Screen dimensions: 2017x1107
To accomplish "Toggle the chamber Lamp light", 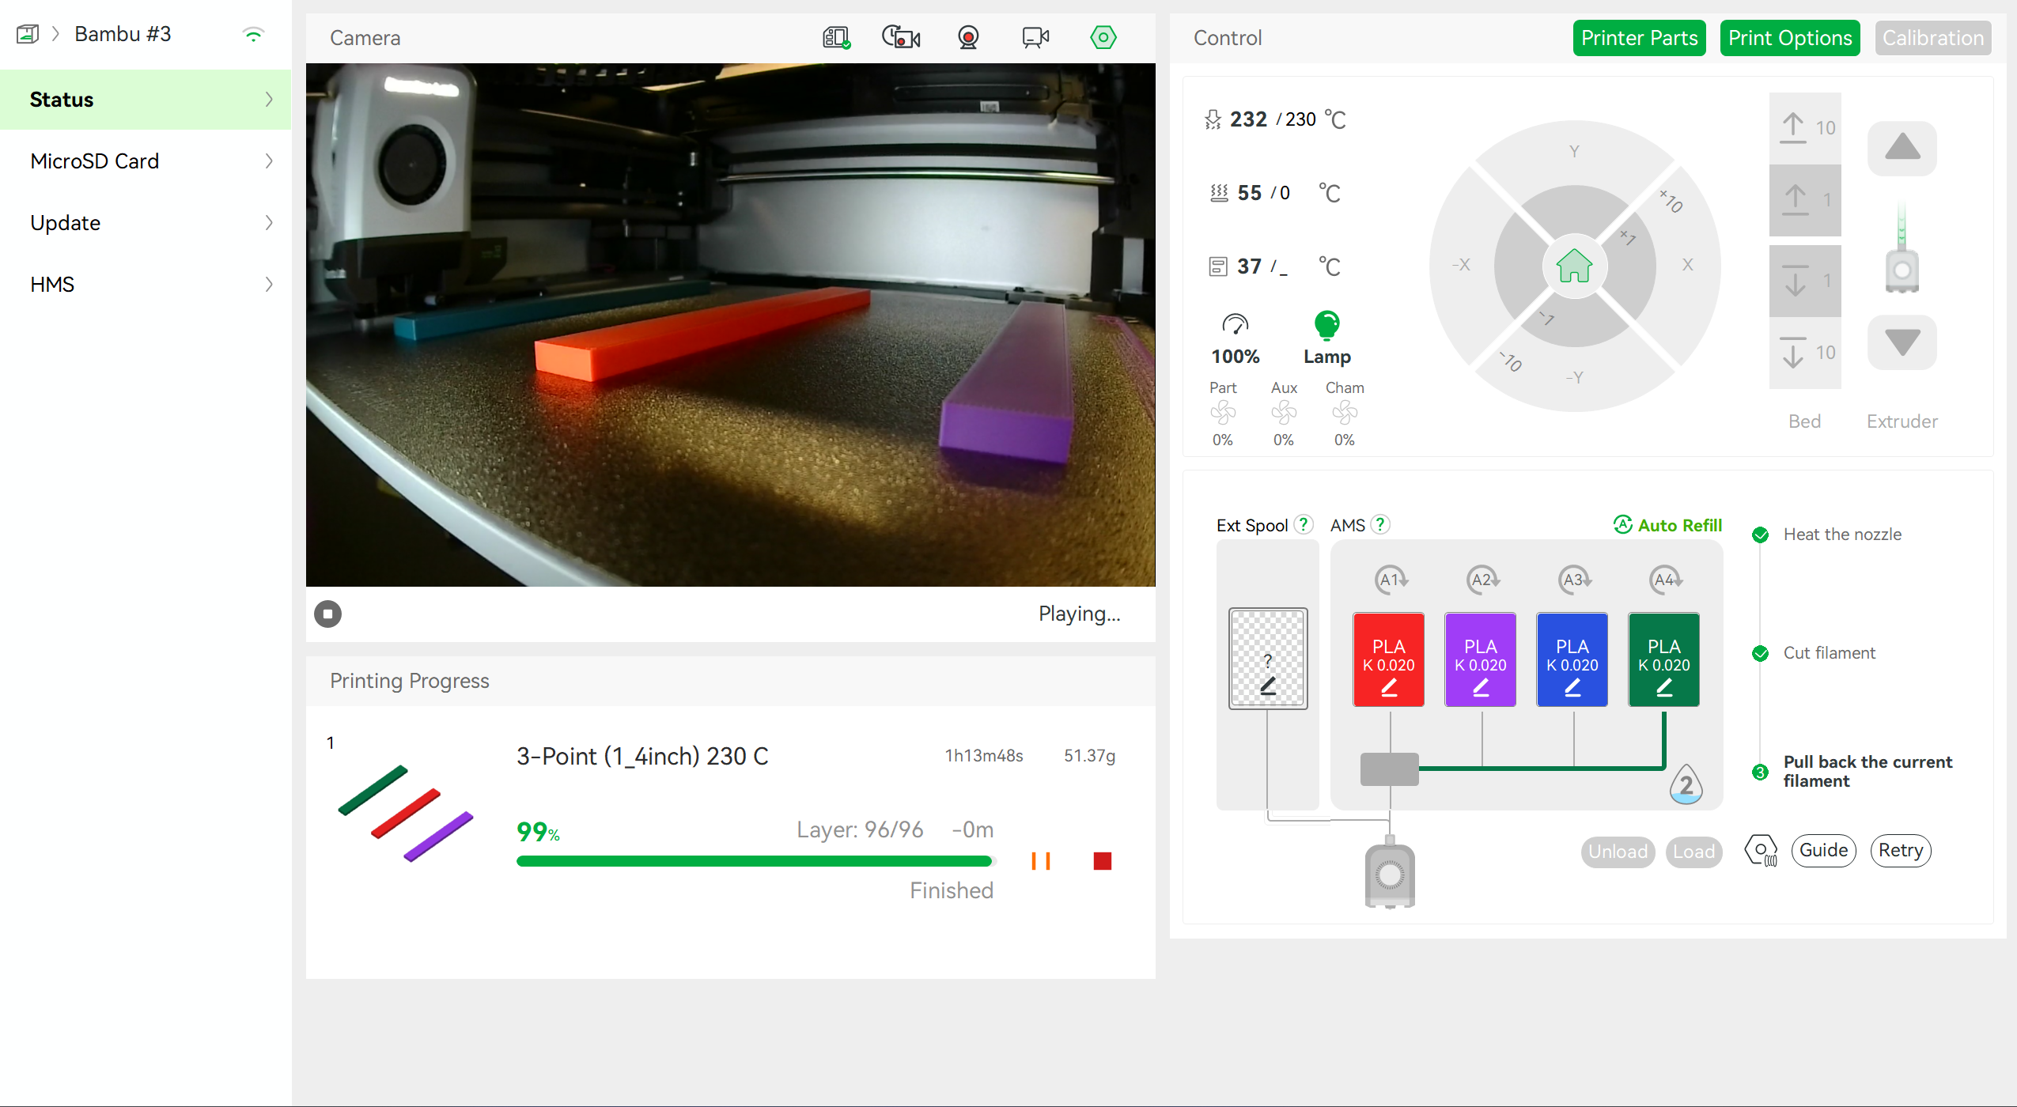I will pyautogui.click(x=1326, y=325).
